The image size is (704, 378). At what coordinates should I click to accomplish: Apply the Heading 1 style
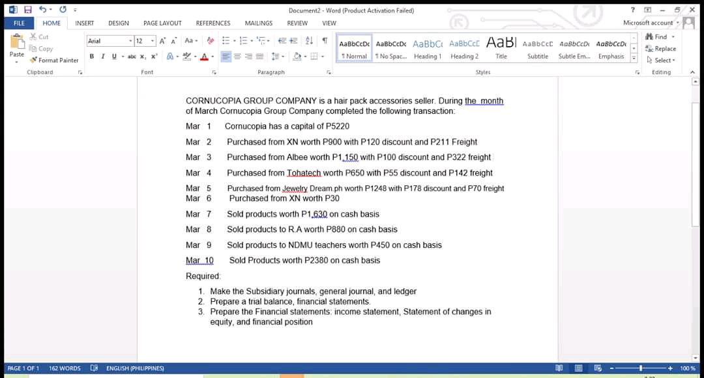(428, 48)
